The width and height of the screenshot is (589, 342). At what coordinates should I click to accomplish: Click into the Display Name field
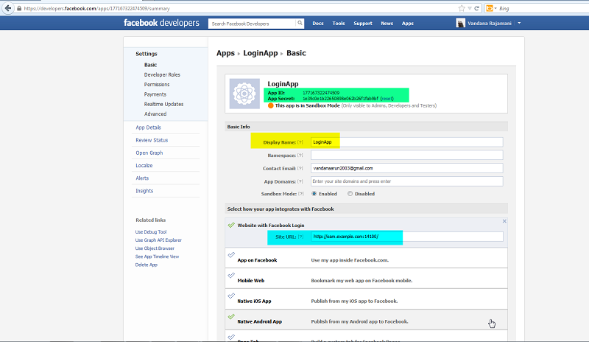pos(407,142)
